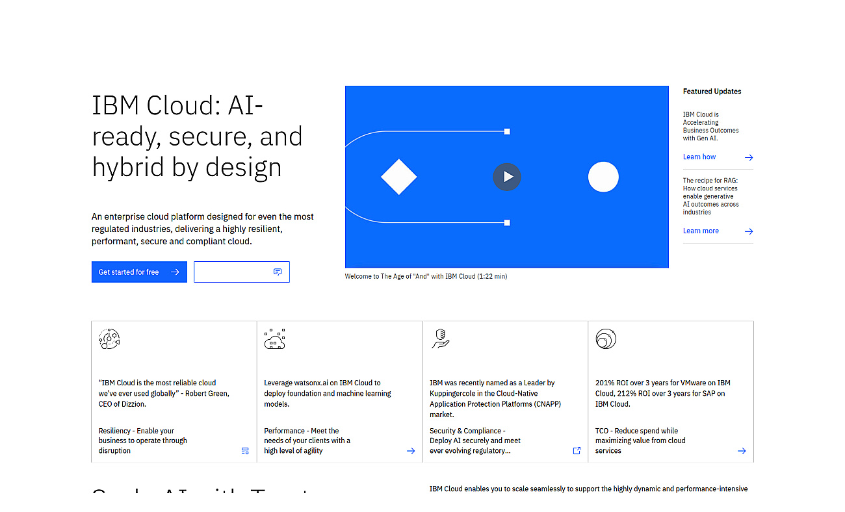Click the Performance card arrow icon
845x512 pixels.
pyautogui.click(x=411, y=451)
